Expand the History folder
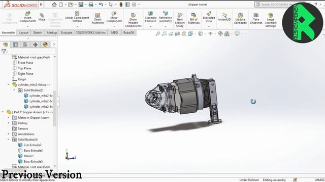The image size is (325, 182). point(9,123)
